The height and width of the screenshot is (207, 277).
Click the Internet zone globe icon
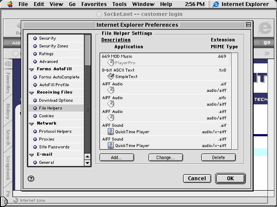pos(16,200)
